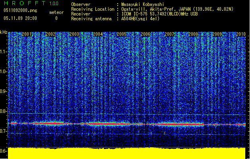Click the 1.1 kHz axis label

[x=4, y=52]
